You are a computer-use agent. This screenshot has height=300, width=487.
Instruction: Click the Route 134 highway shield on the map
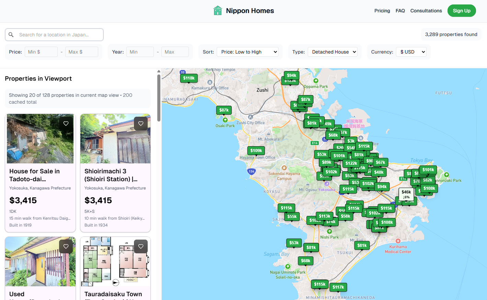click(252, 171)
